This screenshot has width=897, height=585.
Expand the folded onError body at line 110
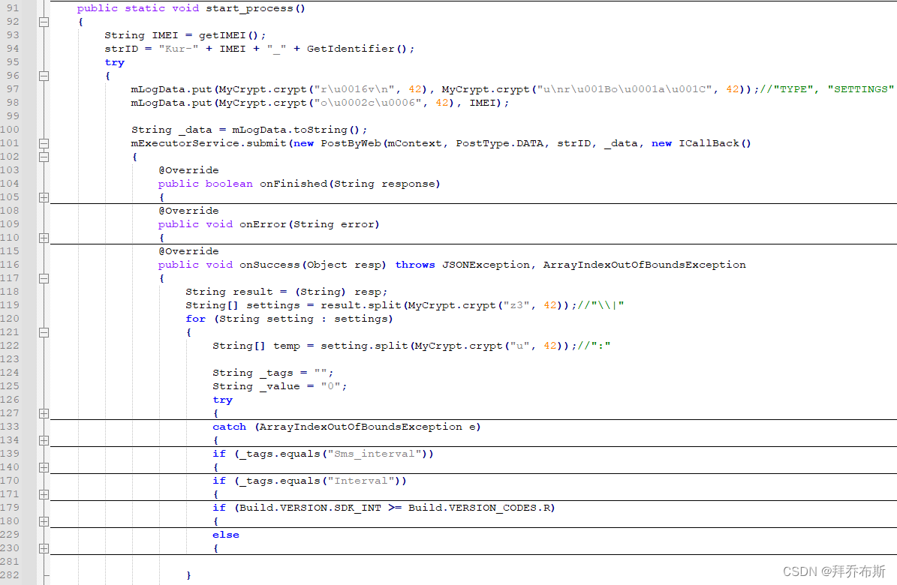click(x=44, y=238)
